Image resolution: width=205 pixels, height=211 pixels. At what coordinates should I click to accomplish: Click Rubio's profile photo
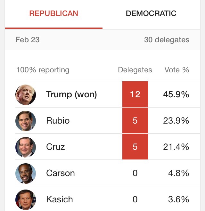point(26,121)
